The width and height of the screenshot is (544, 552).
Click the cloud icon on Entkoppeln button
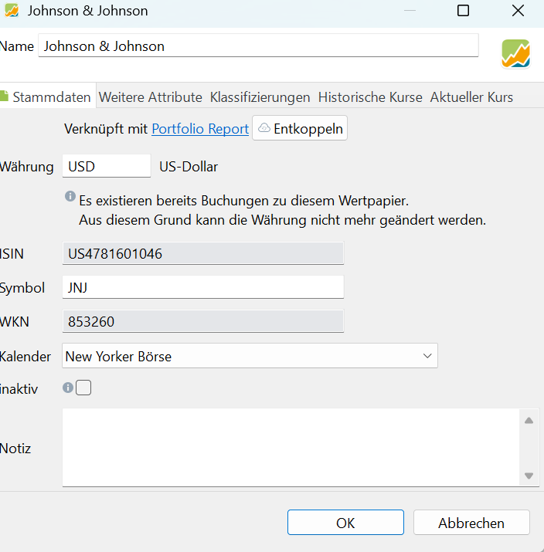coord(264,128)
